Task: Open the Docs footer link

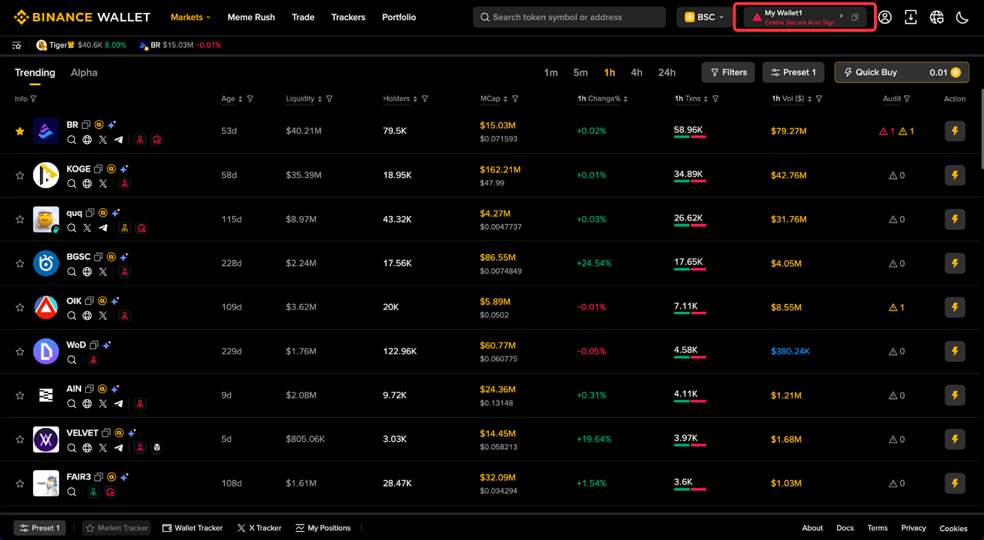Action: point(845,528)
